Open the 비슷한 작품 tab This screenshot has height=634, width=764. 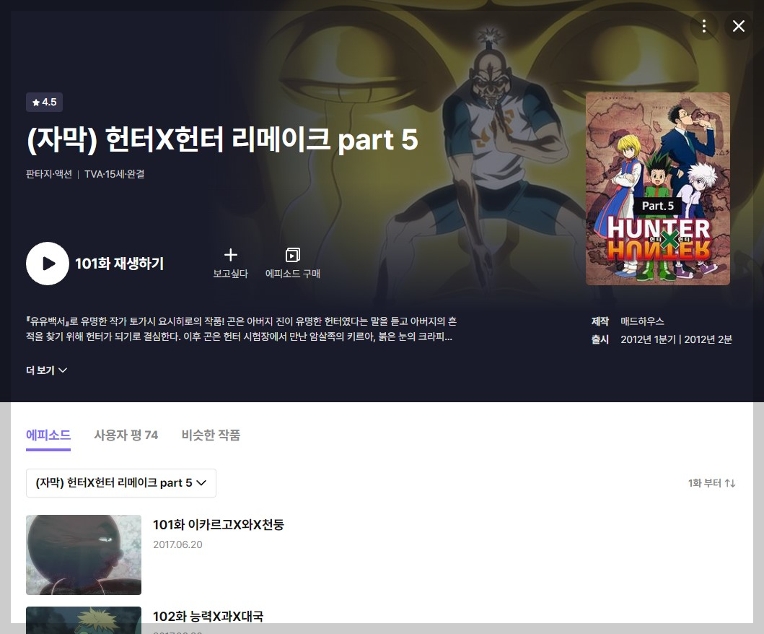point(211,435)
